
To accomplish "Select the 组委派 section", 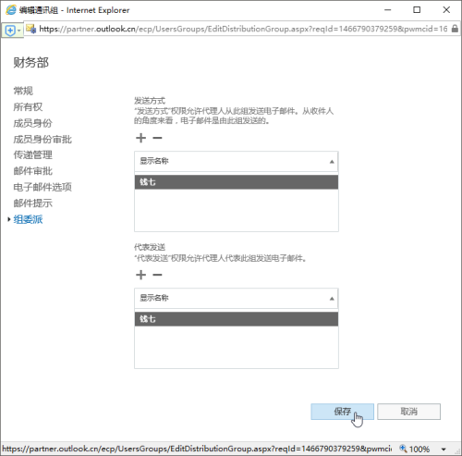I will 28,219.
